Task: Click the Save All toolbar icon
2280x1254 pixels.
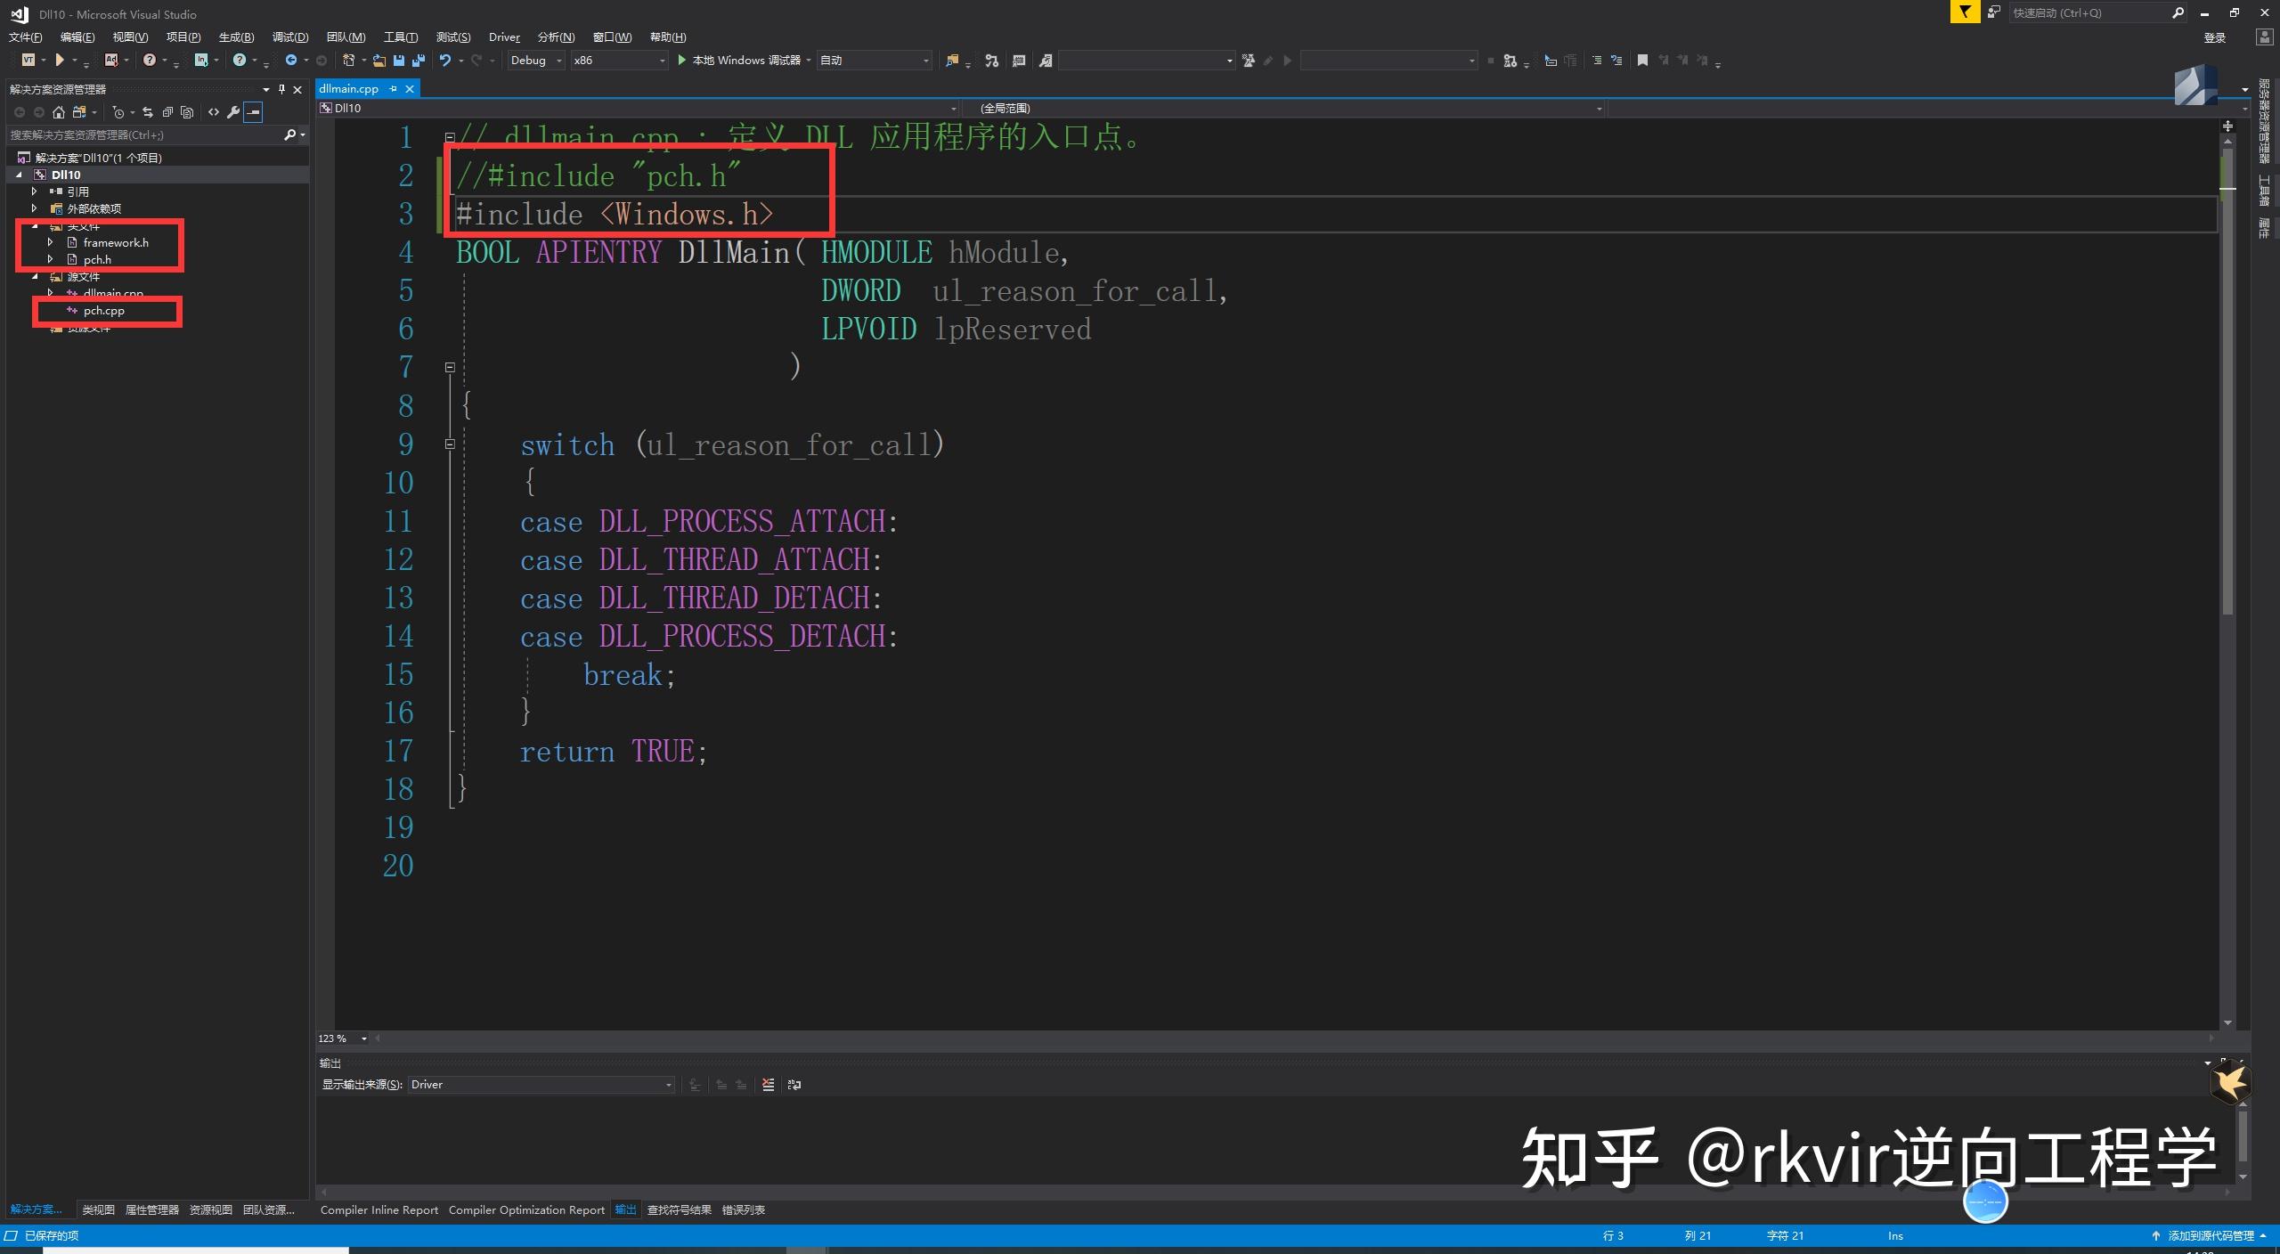Action: 418,61
